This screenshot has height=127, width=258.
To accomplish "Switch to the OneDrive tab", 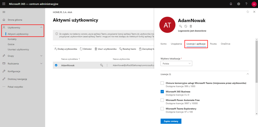I will point(225,44).
